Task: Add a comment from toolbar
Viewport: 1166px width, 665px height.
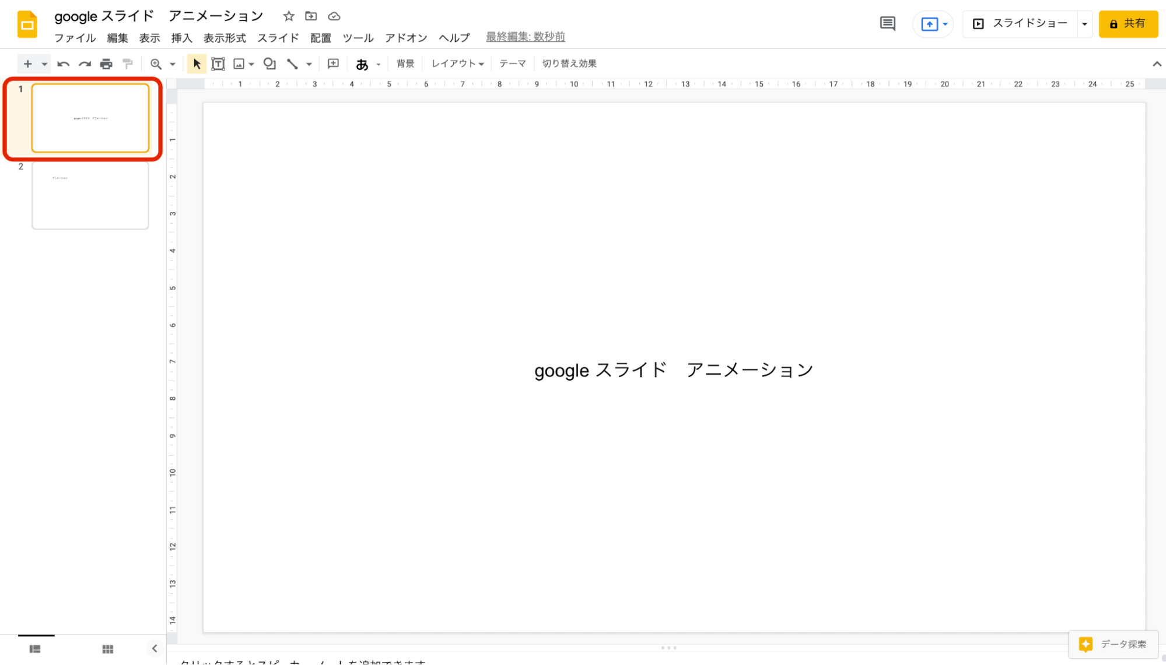Action: 333,64
